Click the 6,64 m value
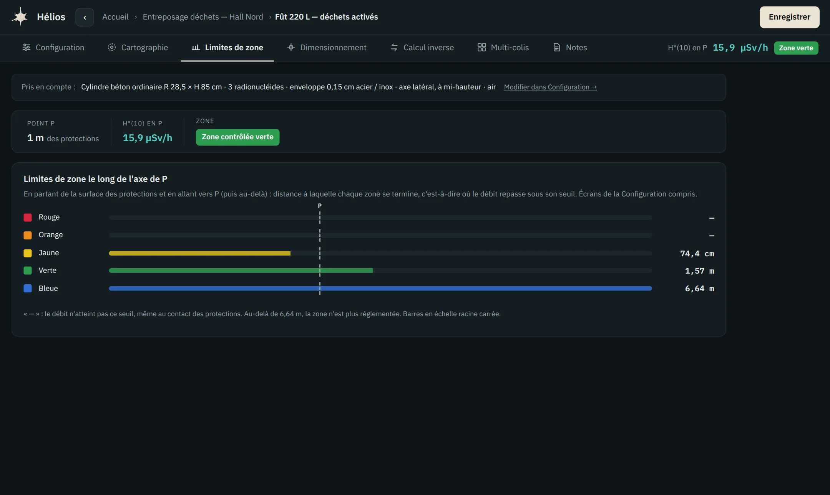The image size is (830, 495). [x=699, y=289]
